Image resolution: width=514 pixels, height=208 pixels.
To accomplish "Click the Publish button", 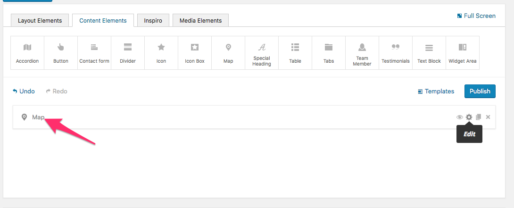I will [x=480, y=91].
